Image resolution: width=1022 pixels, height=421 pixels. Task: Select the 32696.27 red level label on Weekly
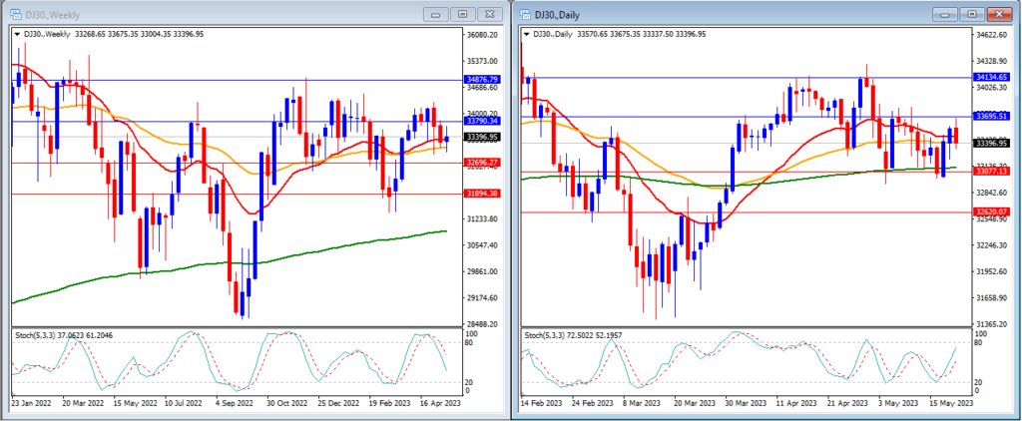(x=482, y=163)
